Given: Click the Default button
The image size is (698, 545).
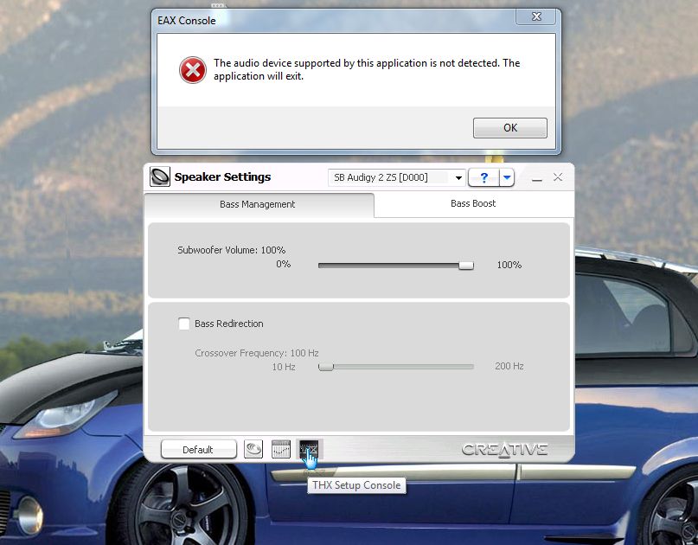Looking at the screenshot, I should [x=199, y=449].
